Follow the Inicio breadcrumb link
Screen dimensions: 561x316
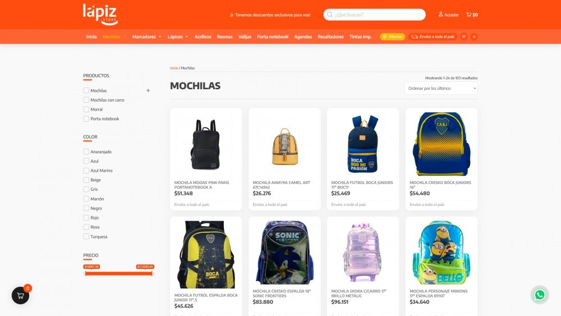click(174, 68)
